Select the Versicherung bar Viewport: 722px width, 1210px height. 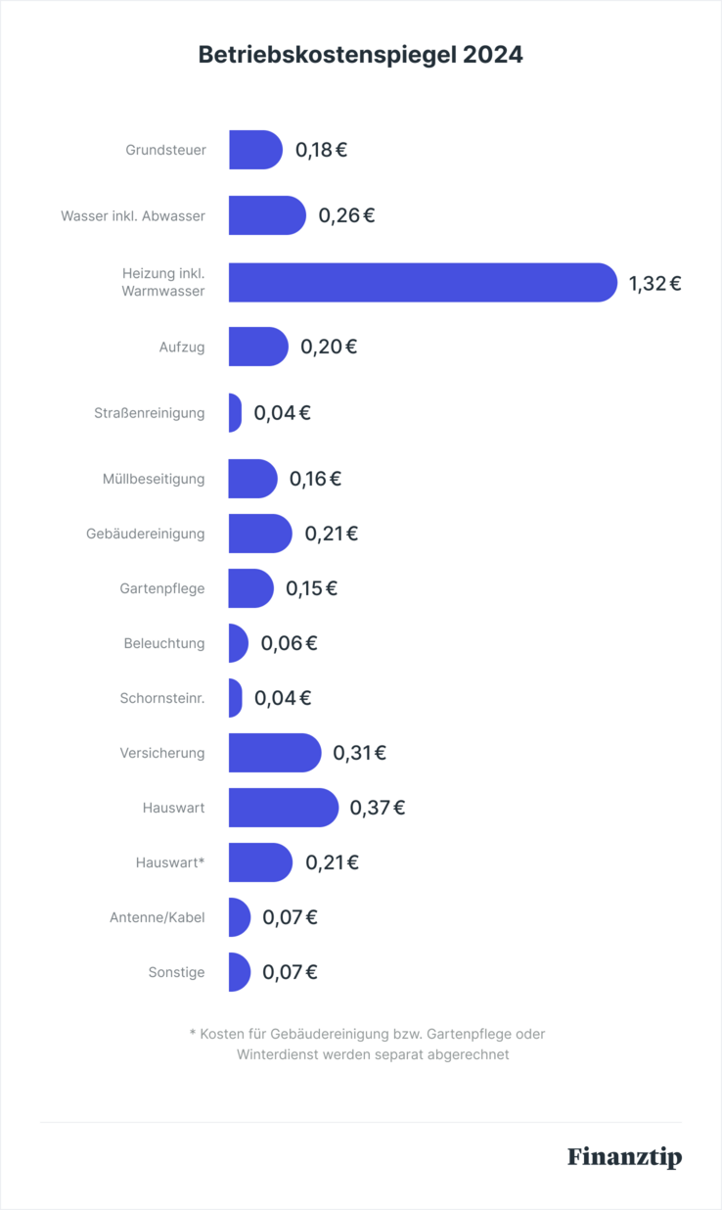[274, 753]
